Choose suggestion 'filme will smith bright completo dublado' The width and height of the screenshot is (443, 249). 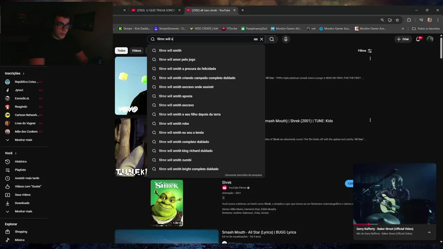click(206, 169)
